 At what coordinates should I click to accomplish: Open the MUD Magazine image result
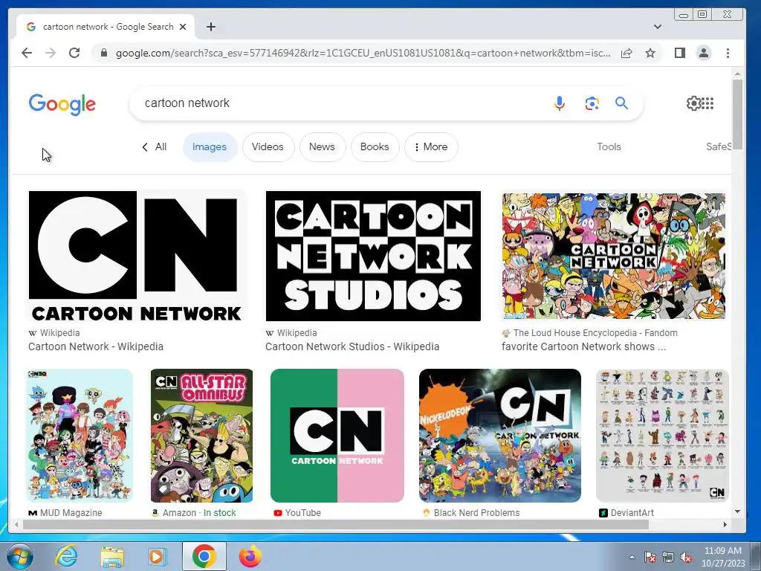point(80,436)
